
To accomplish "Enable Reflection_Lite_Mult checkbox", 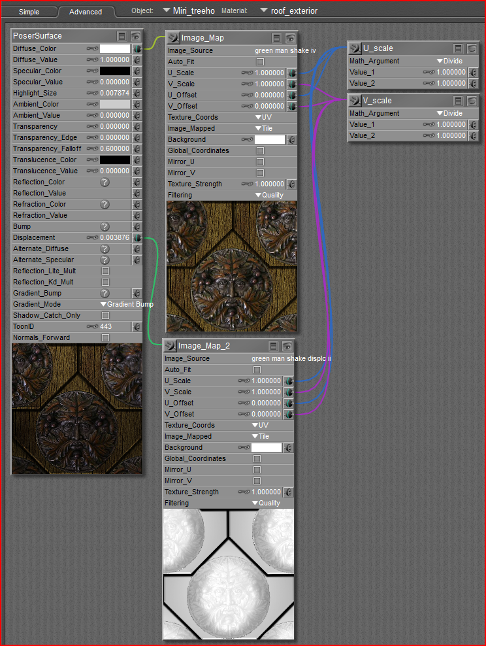I will point(105,271).
